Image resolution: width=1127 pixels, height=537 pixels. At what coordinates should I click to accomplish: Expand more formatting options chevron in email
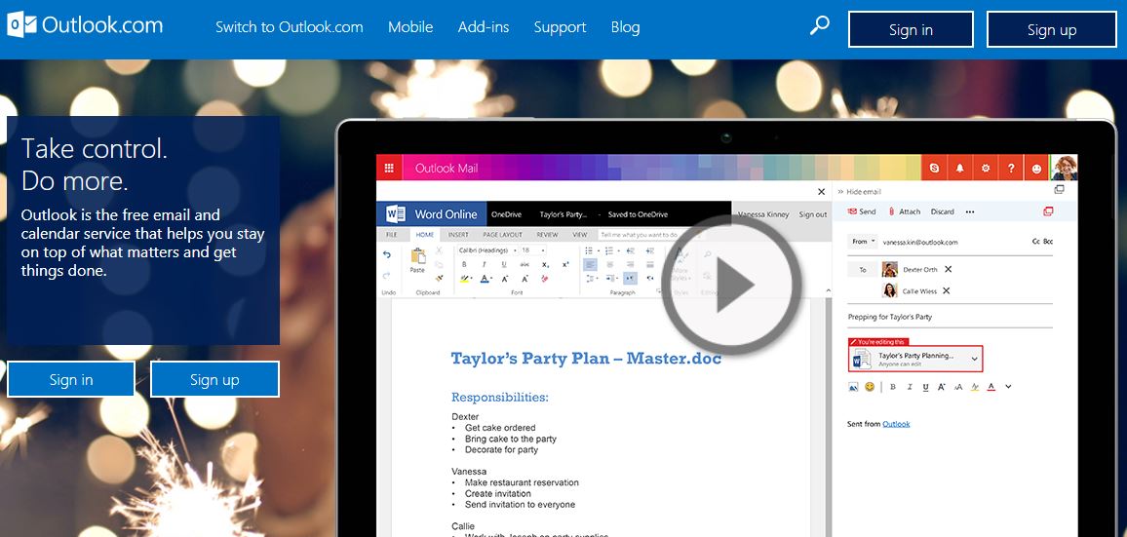coord(1008,387)
